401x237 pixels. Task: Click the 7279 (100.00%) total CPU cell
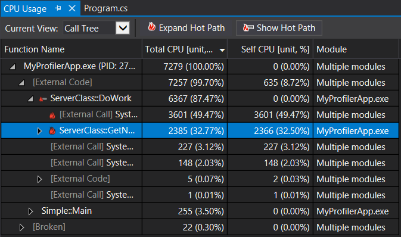coord(185,67)
